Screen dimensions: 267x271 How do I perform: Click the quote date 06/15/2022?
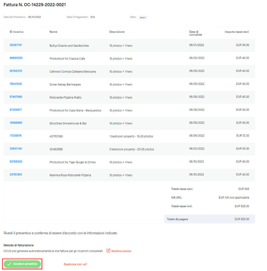click(34, 17)
